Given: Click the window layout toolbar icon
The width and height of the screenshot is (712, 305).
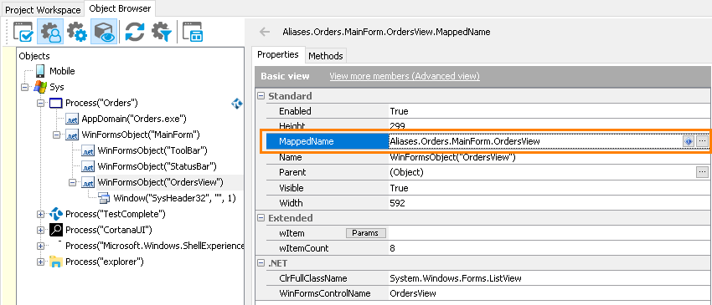Looking at the screenshot, I should click(192, 32).
